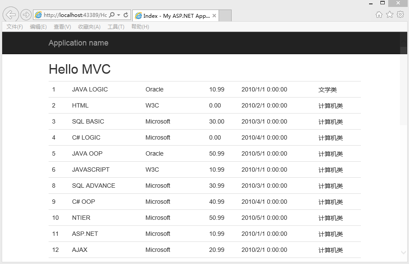This screenshot has width=409, height=264.
Task: Open the 帮助(H) menu
Action: pyautogui.click(x=140, y=27)
